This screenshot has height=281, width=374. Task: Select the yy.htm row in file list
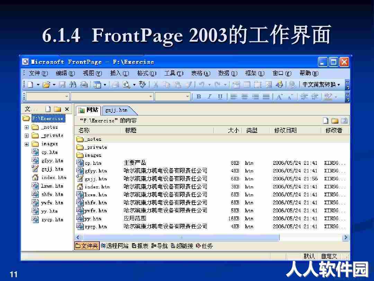tap(211, 219)
